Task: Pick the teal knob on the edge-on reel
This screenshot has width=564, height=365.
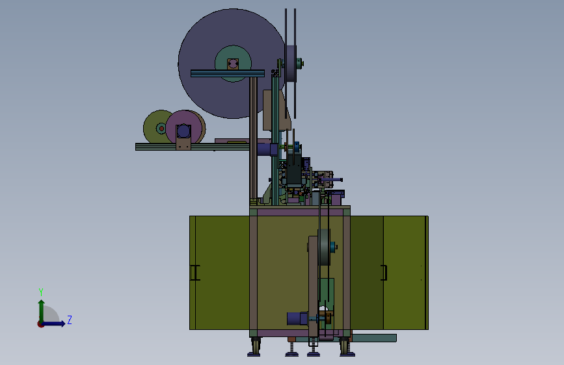Action: pos(300,64)
